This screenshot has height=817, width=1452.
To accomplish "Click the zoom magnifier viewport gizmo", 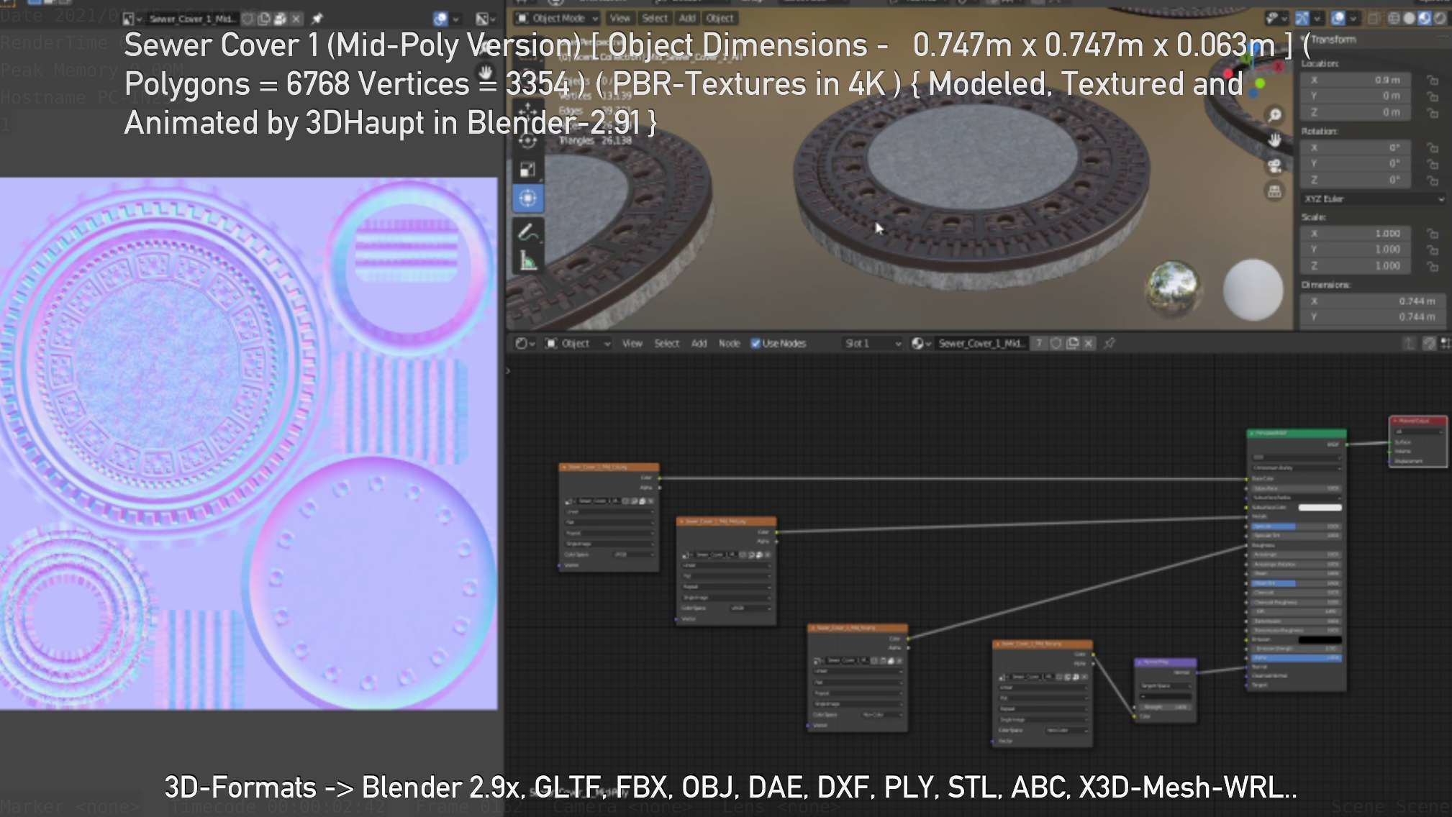I will [1274, 115].
